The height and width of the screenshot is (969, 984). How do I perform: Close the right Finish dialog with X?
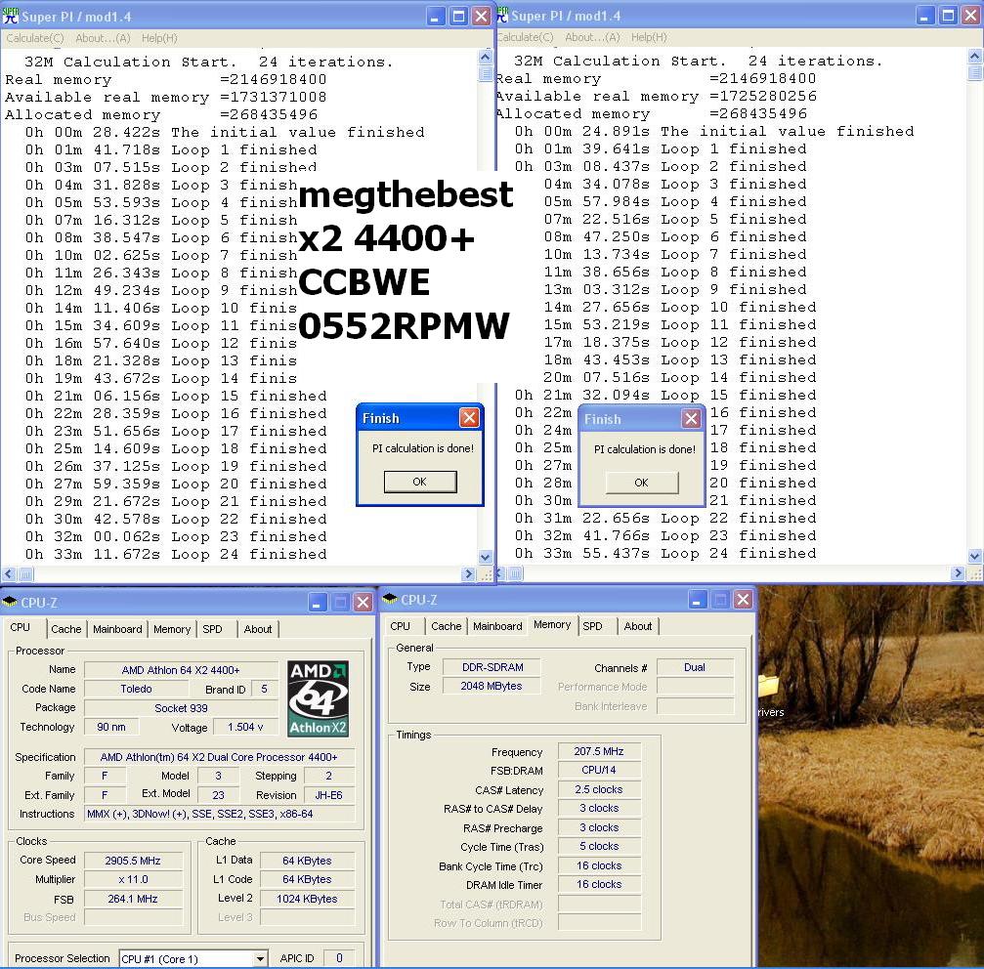coord(692,419)
